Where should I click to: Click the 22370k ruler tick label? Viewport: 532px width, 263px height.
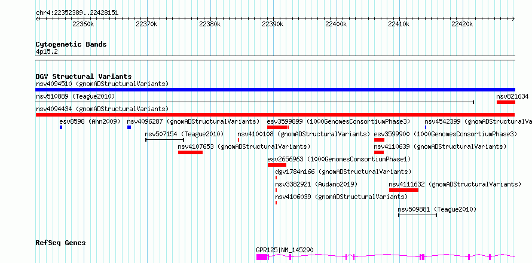(x=146, y=25)
